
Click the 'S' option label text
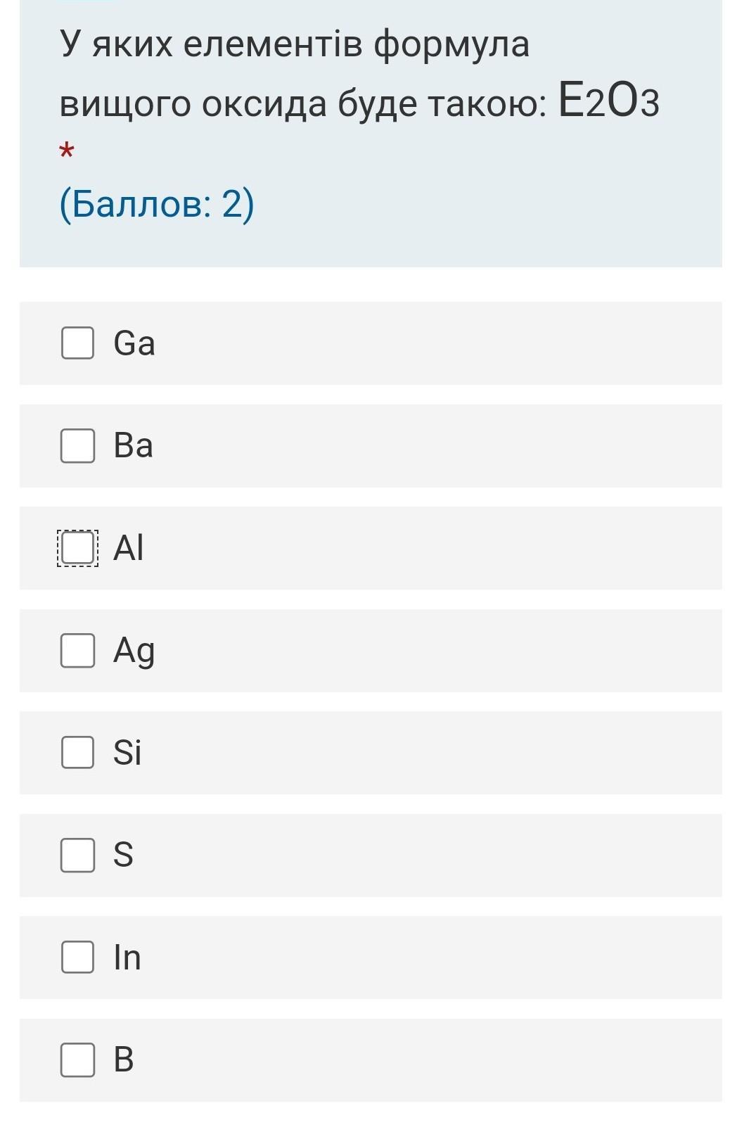[x=123, y=855]
